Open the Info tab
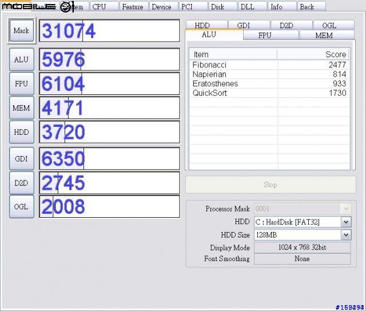This screenshot has height=312, width=366. click(282, 6)
